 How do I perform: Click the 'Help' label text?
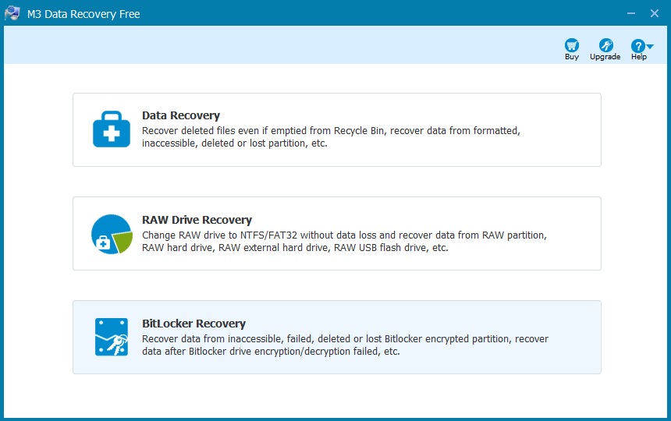639,57
